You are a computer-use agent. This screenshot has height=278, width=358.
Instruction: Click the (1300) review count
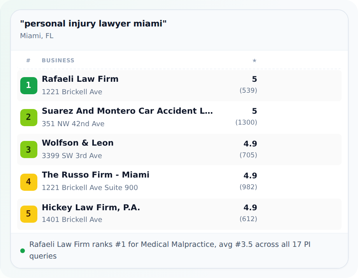pyautogui.click(x=246, y=122)
